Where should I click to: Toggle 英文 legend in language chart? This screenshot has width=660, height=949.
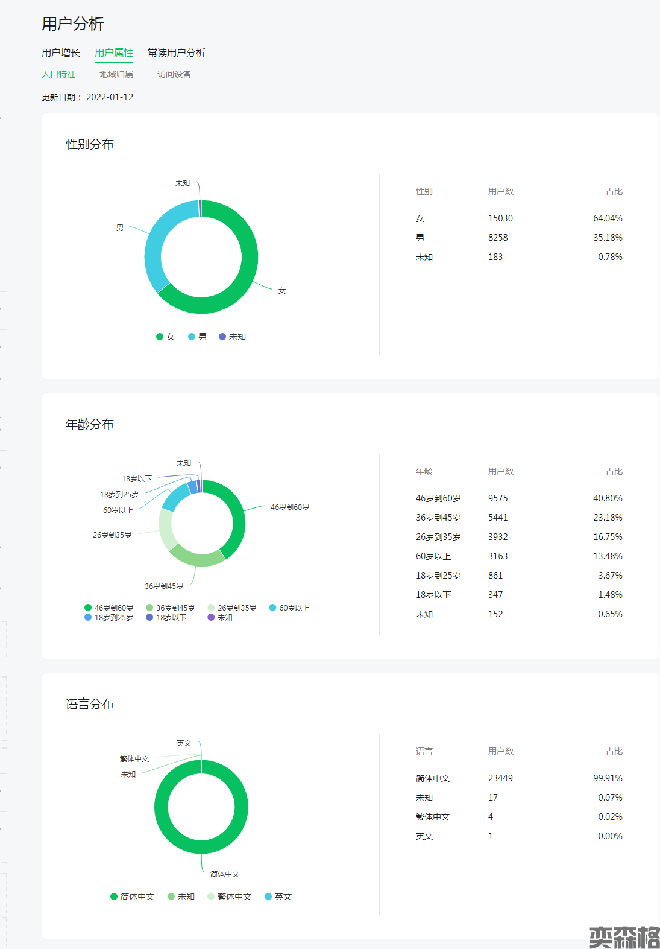point(278,897)
